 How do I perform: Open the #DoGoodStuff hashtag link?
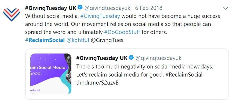[x=122, y=32]
